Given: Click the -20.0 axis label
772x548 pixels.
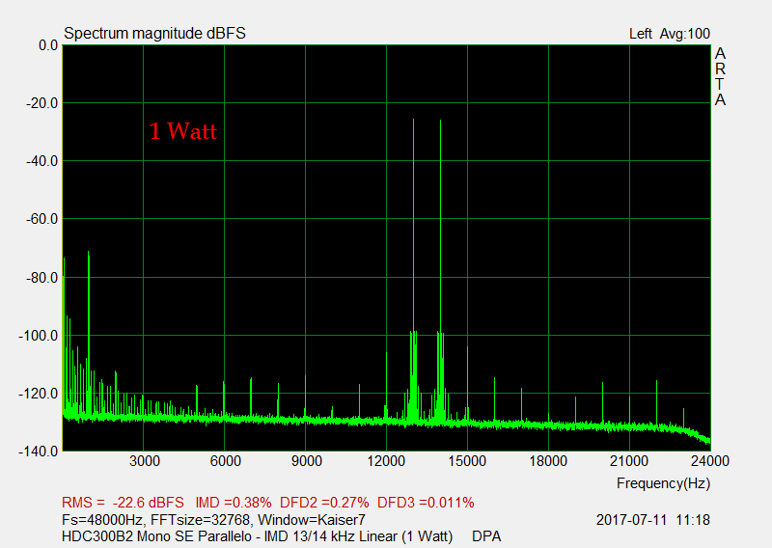Looking at the screenshot, I should point(41,103).
